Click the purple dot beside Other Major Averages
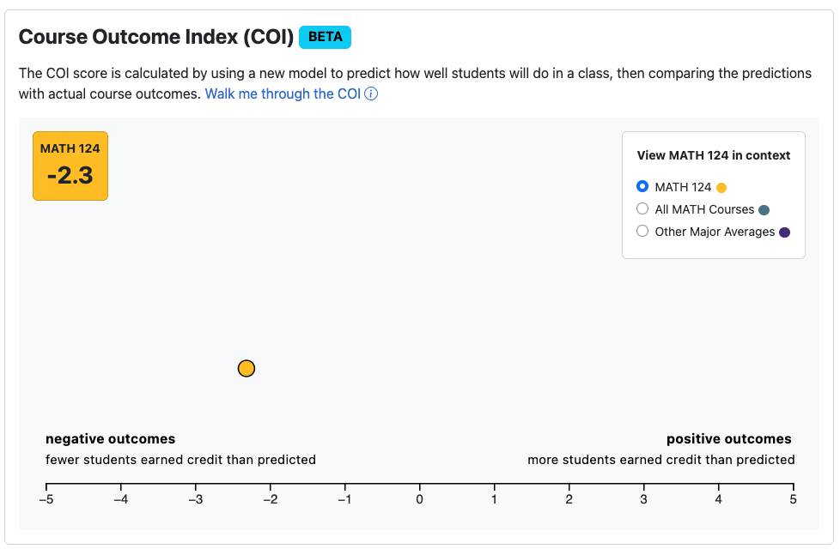The height and width of the screenshot is (549, 840). [784, 231]
